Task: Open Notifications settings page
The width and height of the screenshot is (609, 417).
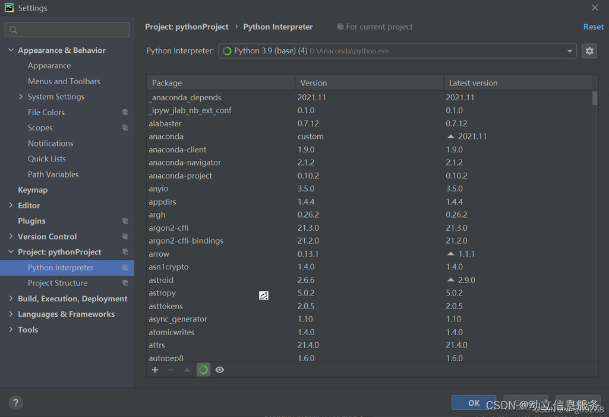Action: pyautogui.click(x=51, y=143)
